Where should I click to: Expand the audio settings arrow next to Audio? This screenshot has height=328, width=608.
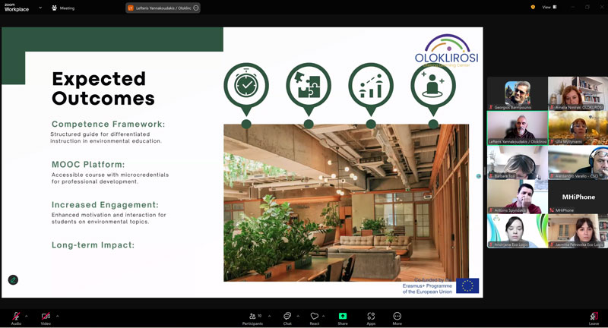(27, 316)
